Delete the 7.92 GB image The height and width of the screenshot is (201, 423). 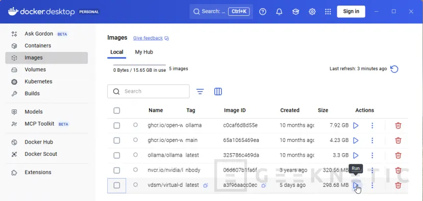[398, 126]
